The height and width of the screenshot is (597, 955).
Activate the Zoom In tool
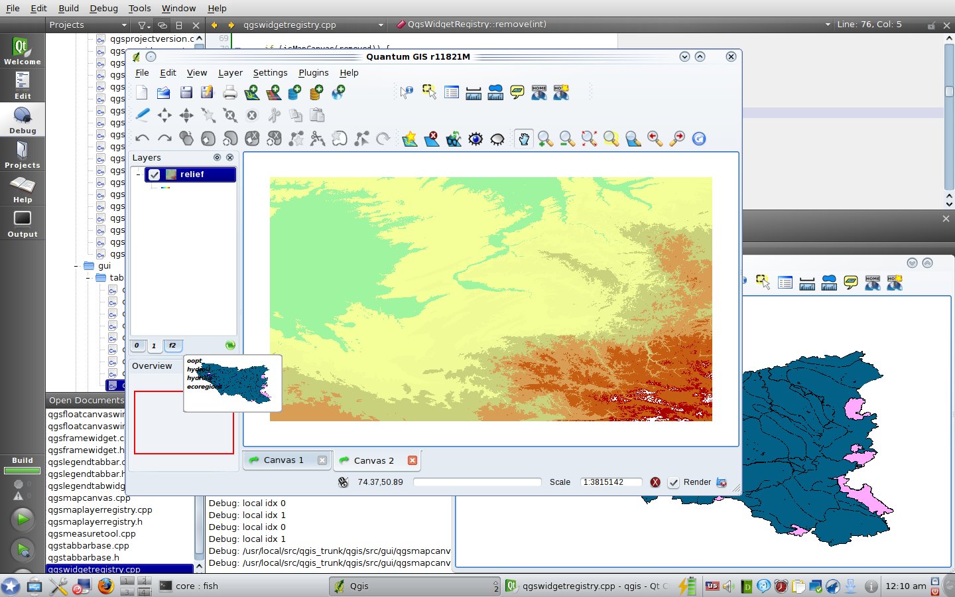[545, 139]
